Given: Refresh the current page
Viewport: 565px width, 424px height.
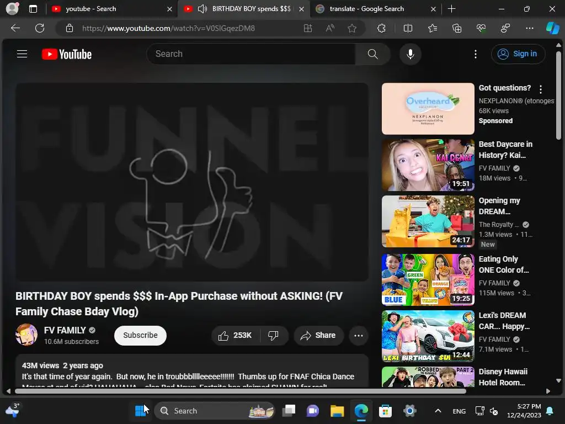Looking at the screenshot, I should coord(40,28).
